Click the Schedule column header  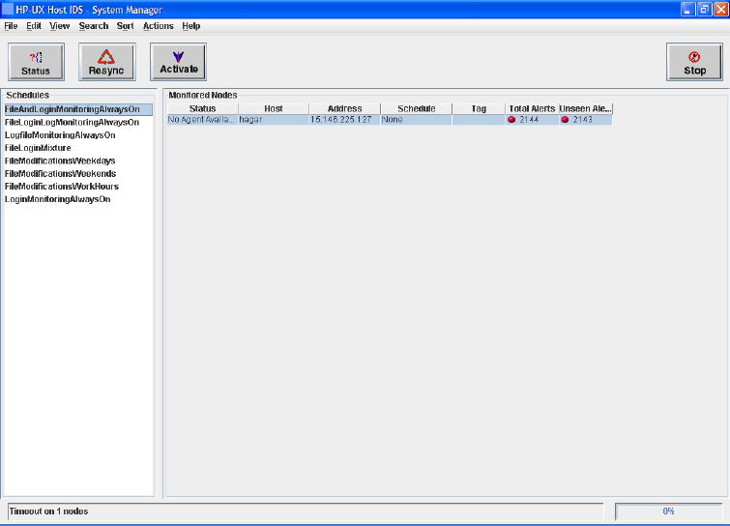point(416,109)
